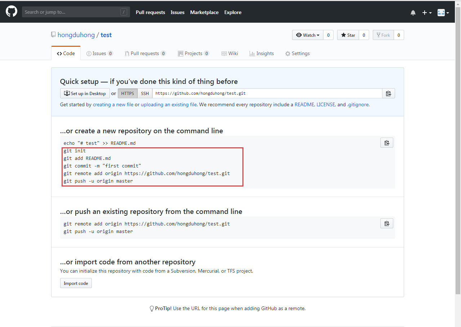Open the .gitignore recommendation link
The height and width of the screenshot is (327, 461).
coord(358,104)
